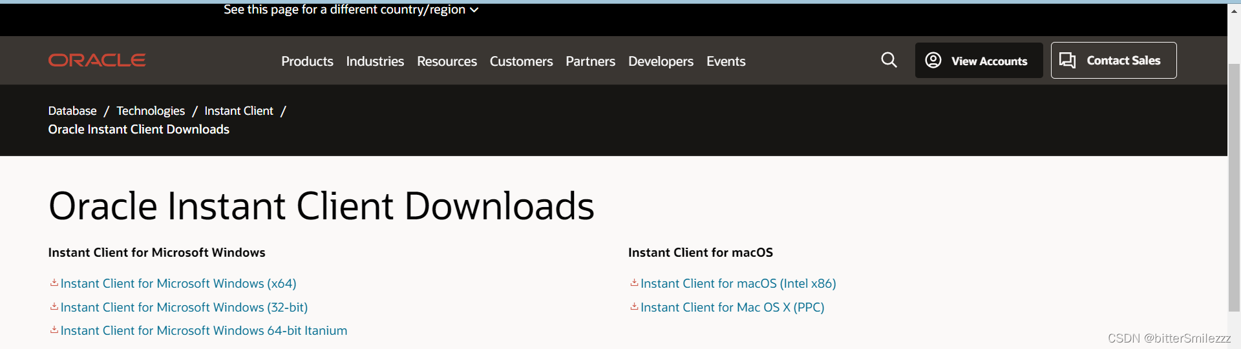
Task: Click download icon beside Windows (32-bit) link
Action: pyautogui.click(x=54, y=306)
